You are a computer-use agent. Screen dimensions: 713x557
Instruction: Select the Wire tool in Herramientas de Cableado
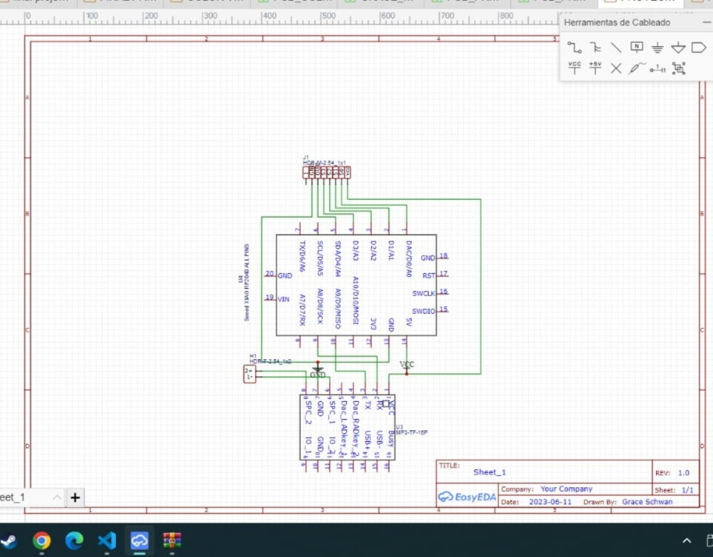pyautogui.click(x=574, y=48)
